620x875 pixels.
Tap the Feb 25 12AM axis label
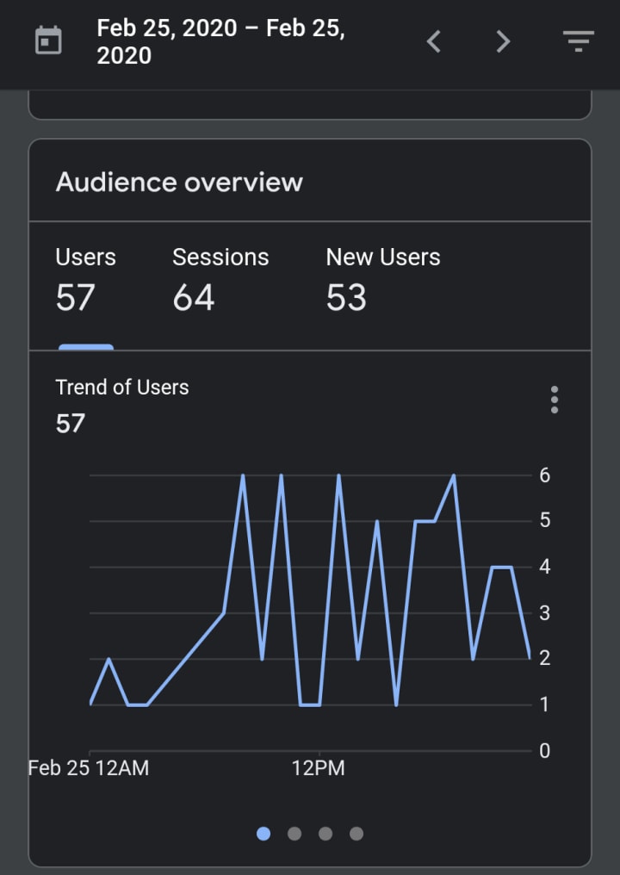click(89, 768)
